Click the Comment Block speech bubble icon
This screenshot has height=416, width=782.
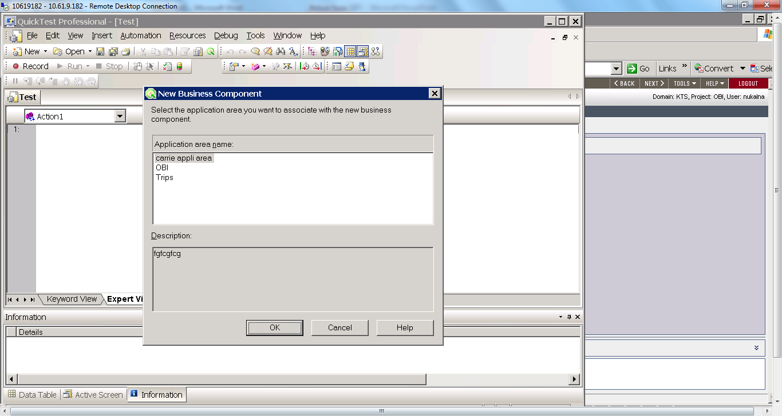(x=255, y=51)
